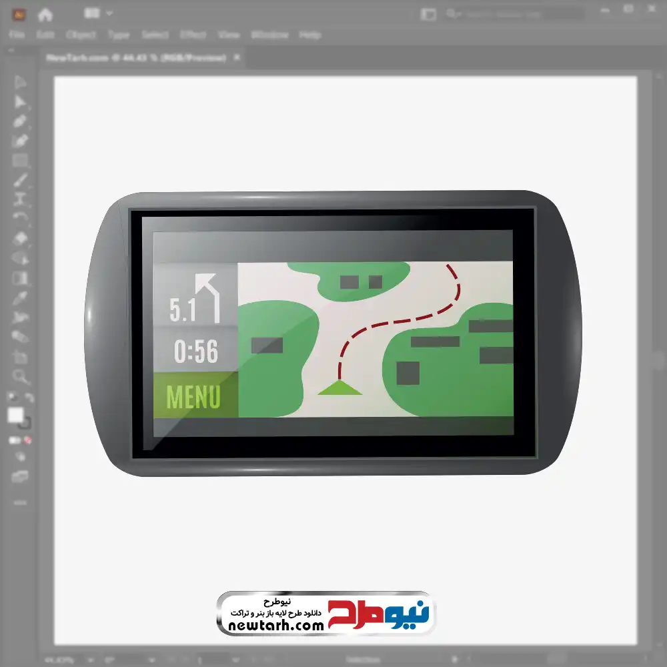Image resolution: width=667 pixels, height=667 pixels.
Task: Open the workspace switcher icon
Action: (x=428, y=14)
